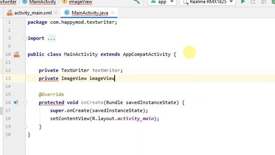This screenshot has height=155, width=275.
Task: Click 'AppCompatActivity' in the class declaration
Action: 147,54
